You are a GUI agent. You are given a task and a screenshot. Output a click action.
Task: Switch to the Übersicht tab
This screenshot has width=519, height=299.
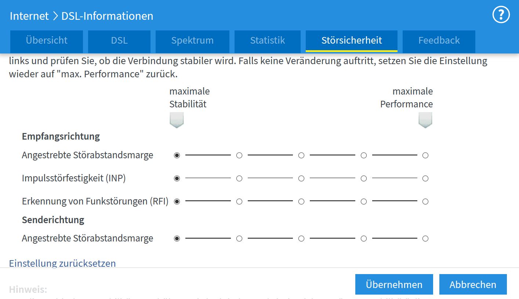pos(47,40)
